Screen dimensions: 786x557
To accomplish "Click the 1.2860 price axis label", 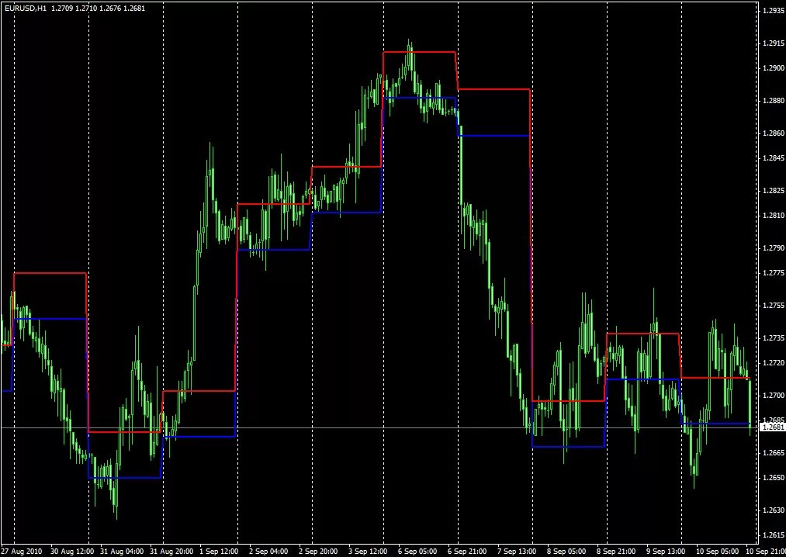I will [x=774, y=133].
